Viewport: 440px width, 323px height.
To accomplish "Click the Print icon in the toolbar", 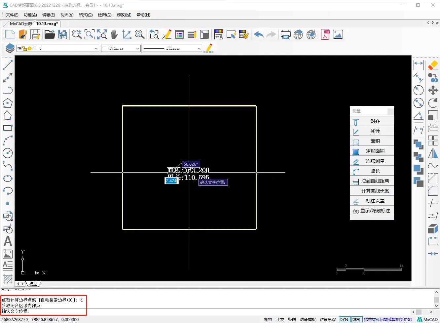I will click(285, 34).
